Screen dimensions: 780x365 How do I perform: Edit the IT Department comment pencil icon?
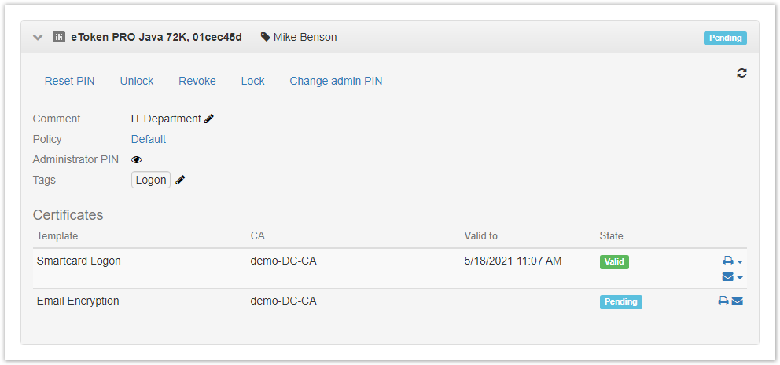(208, 119)
